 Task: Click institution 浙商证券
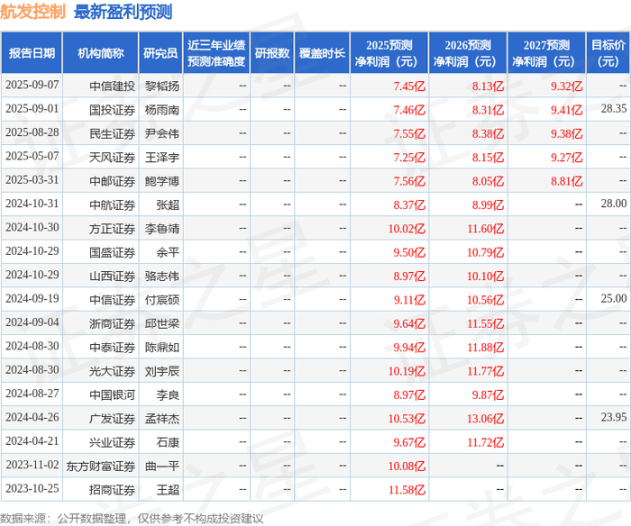click(113, 323)
